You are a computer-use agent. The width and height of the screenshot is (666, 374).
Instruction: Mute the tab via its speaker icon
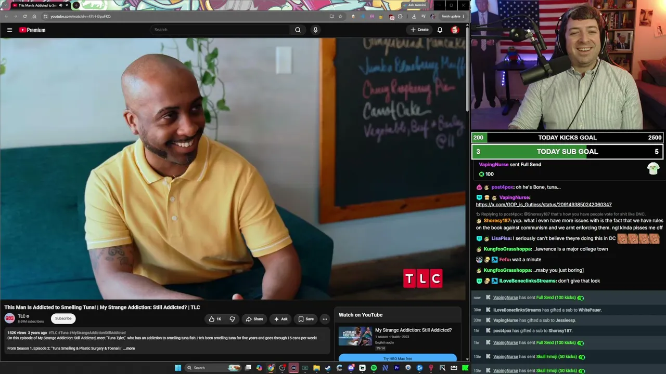pyautogui.click(x=60, y=5)
